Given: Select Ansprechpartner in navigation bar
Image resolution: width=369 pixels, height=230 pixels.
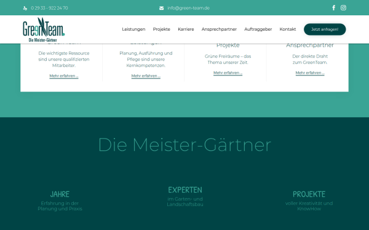Looking at the screenshot, I should (x=219, y=29).
